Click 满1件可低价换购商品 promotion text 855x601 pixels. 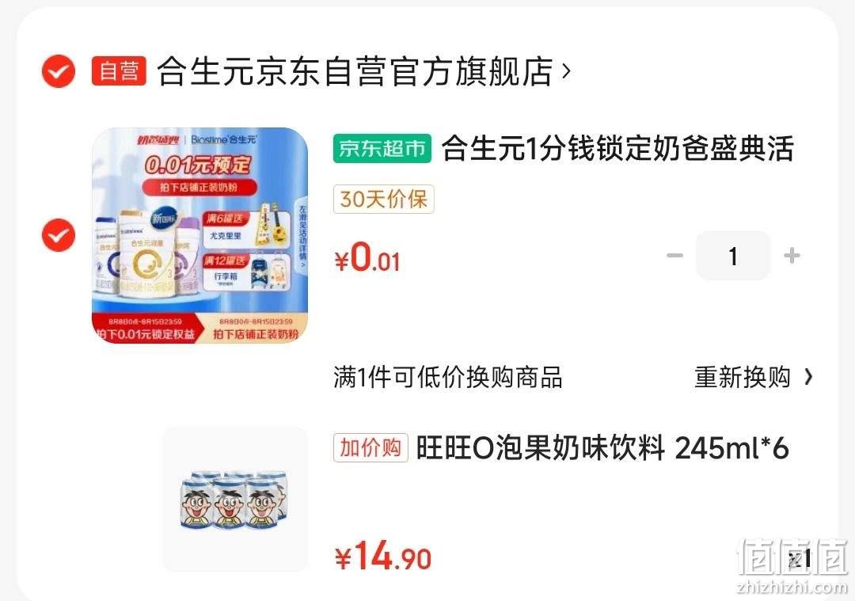click(447, 377)
